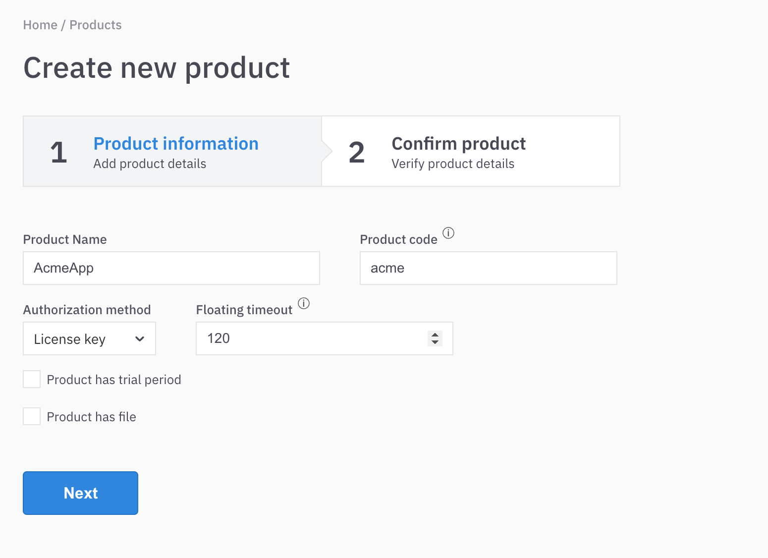Screen dimensions: 768x558
Task: Click the License key dropdown chevron
Action: [140, 339]
